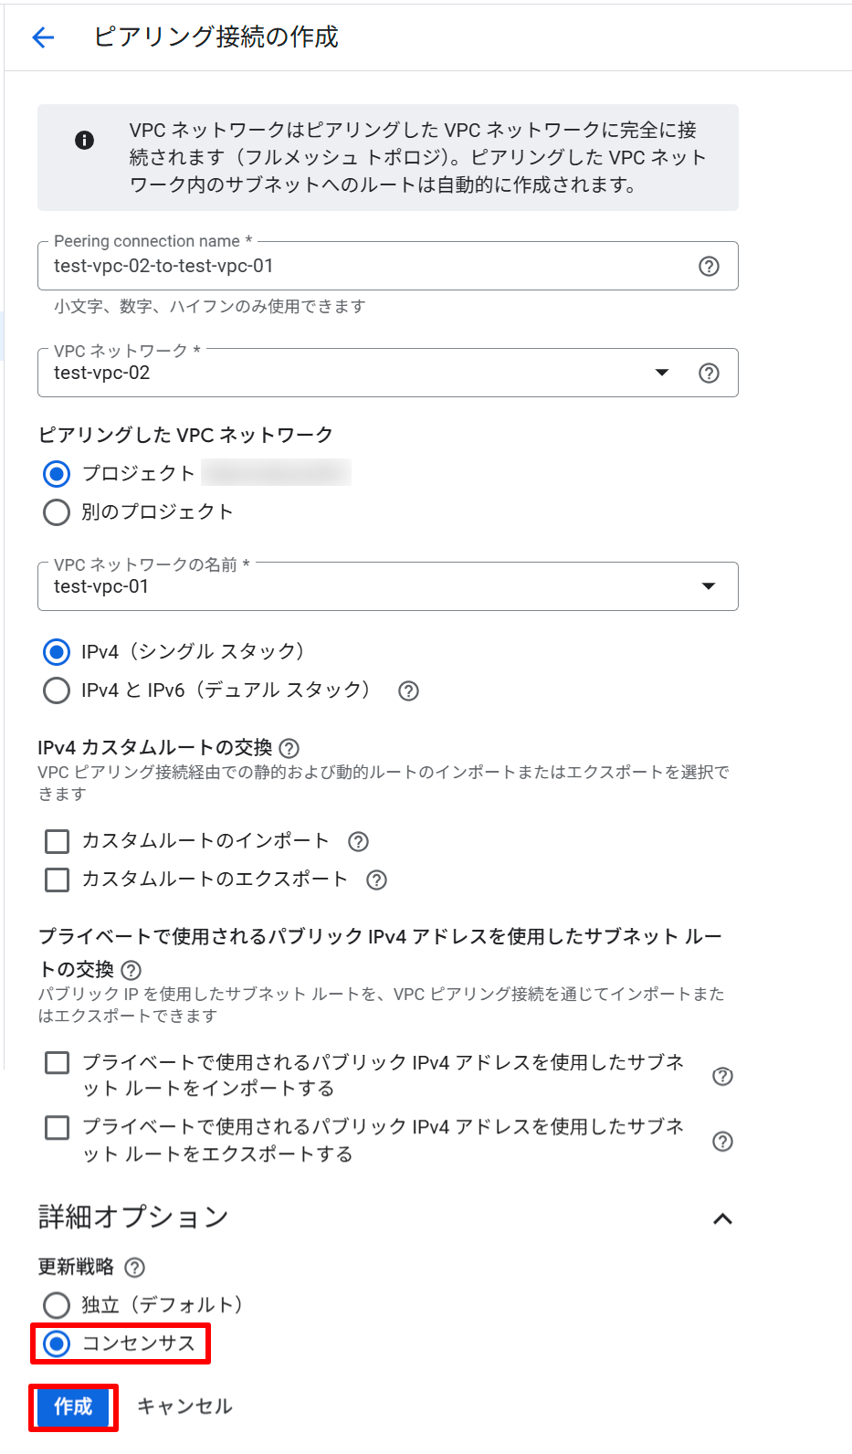Enable カスタムルートのエクスポート checkbox
Image resolution: width=852 pixels, height=1454 pixels.
57,880
